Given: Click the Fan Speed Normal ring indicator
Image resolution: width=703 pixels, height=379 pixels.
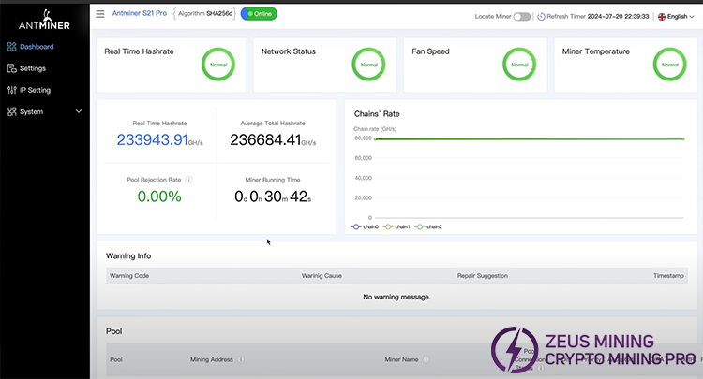Looking at the screenshot, I should pos(517,64).
